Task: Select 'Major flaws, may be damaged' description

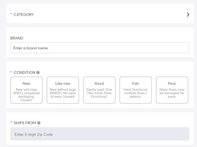Action: coord(172,93)
